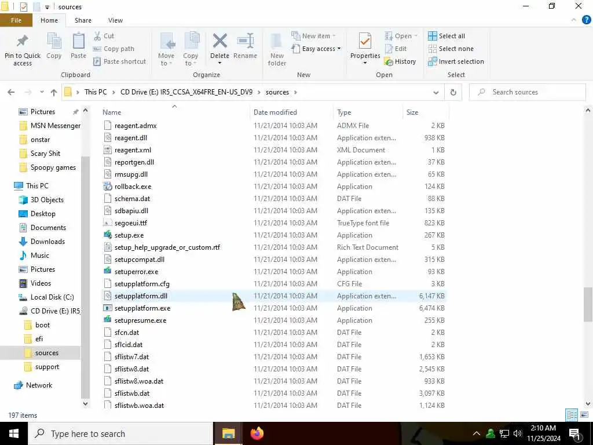Click the Delete X icon
This screenshot has width=593, height=445.
click(x=219, y=41)
